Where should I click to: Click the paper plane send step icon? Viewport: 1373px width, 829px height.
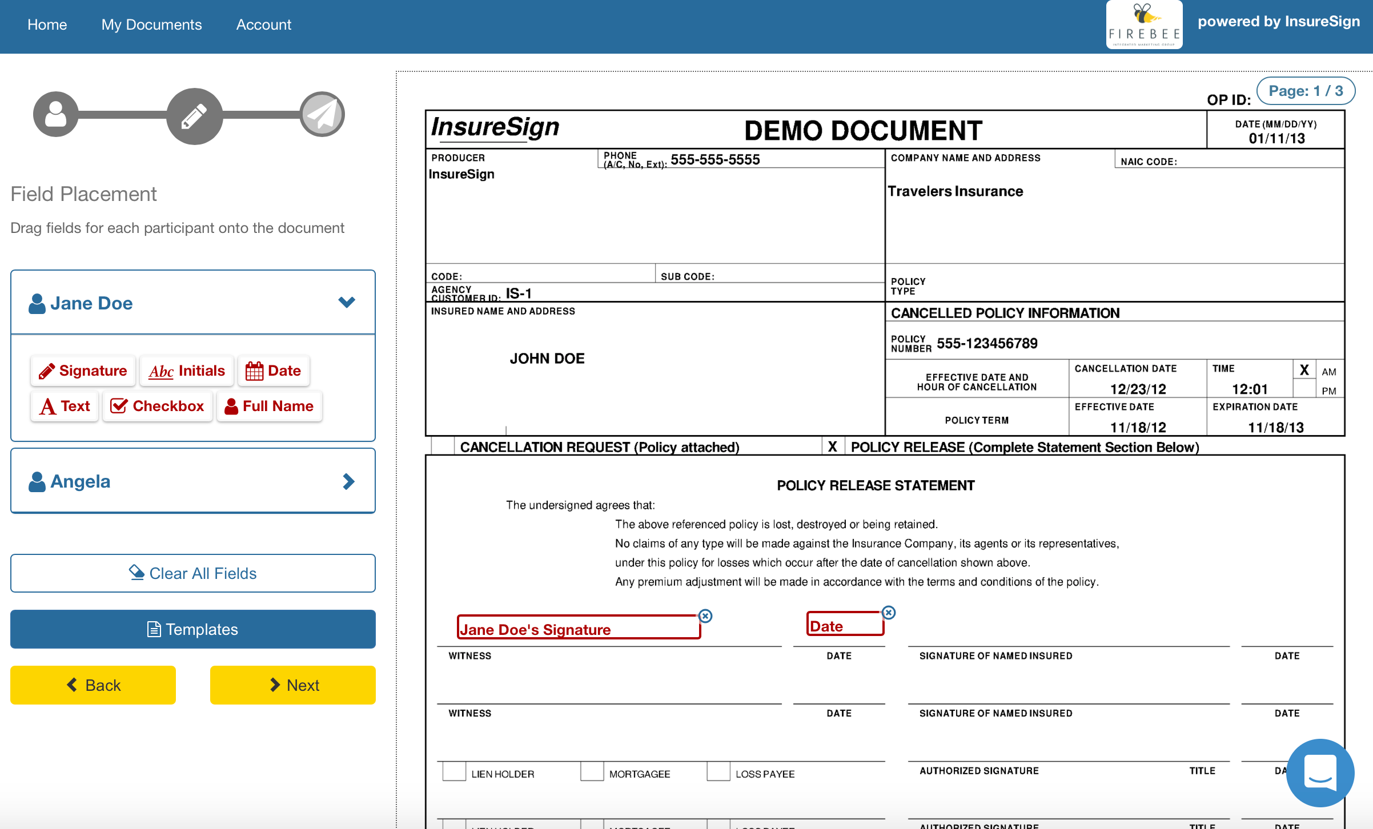click(322, 115)
